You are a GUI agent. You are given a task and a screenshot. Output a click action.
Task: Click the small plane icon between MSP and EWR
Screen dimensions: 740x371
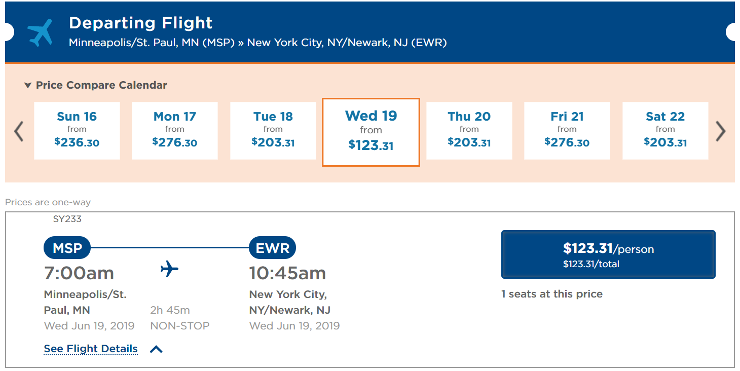pos(169,269)
